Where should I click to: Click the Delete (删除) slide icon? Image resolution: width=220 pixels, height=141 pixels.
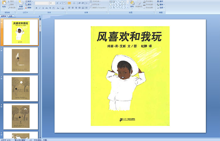(26, 8)
